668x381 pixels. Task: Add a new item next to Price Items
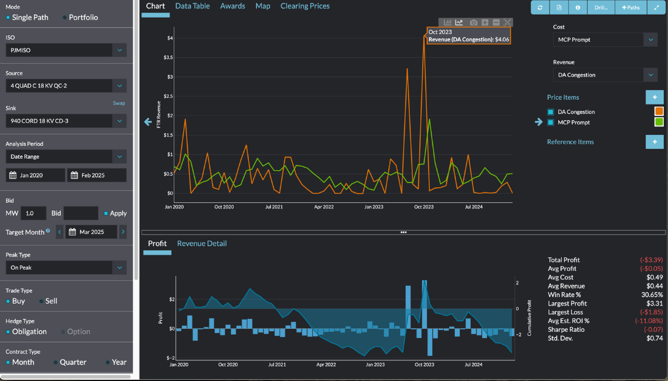coord(654,97)
